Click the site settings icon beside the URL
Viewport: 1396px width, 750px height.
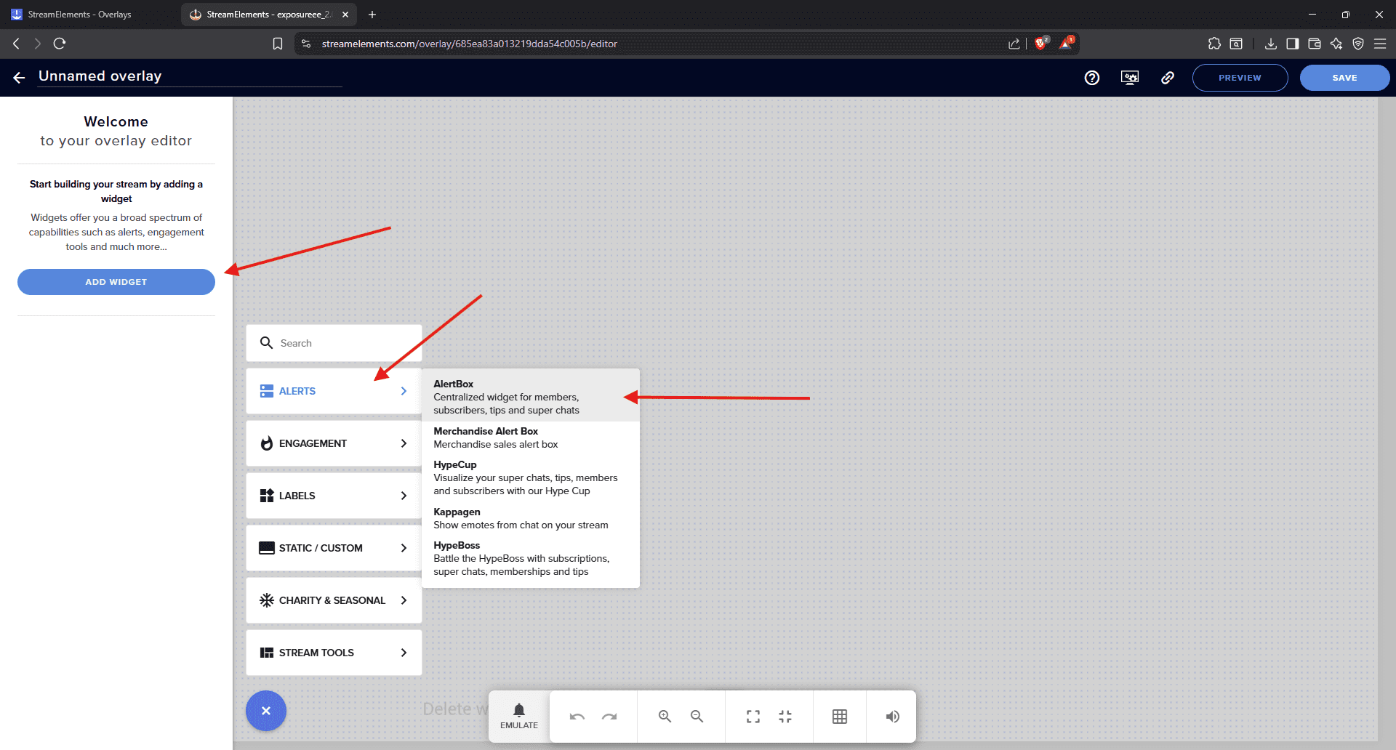point(306,44)
